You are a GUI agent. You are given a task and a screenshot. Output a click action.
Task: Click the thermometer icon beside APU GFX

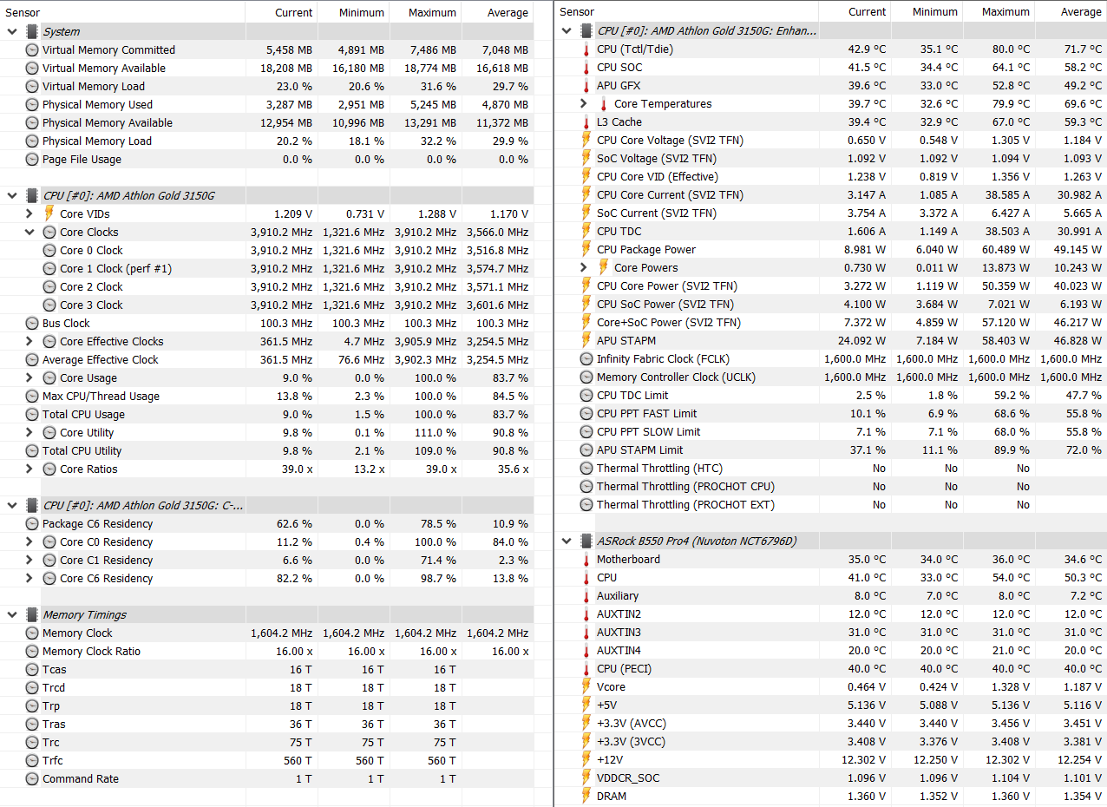tap(586, 86)
